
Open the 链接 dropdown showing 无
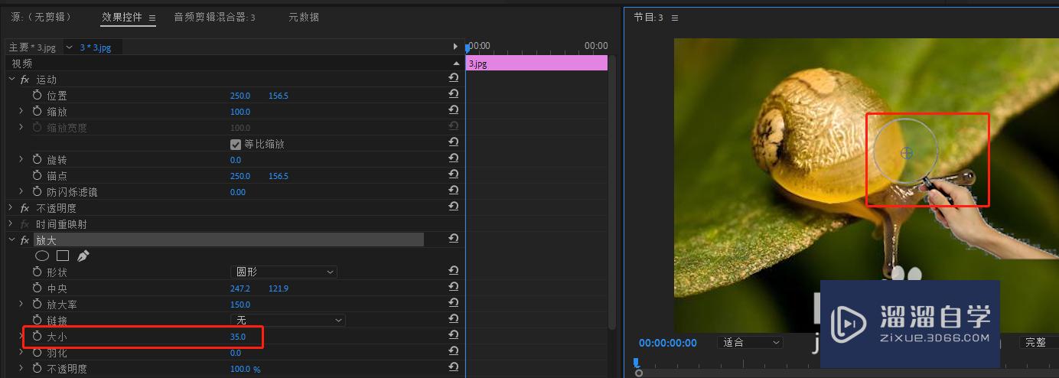coord(288,321)
